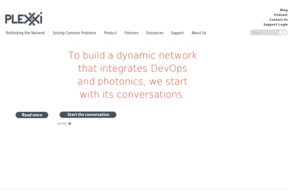This screenshot has width=290, height=193.
Task: Open the Support Login link
Action: point(275,24)
